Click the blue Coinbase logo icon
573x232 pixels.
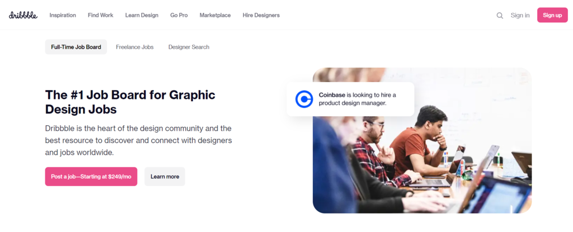[x=304, y=99]
